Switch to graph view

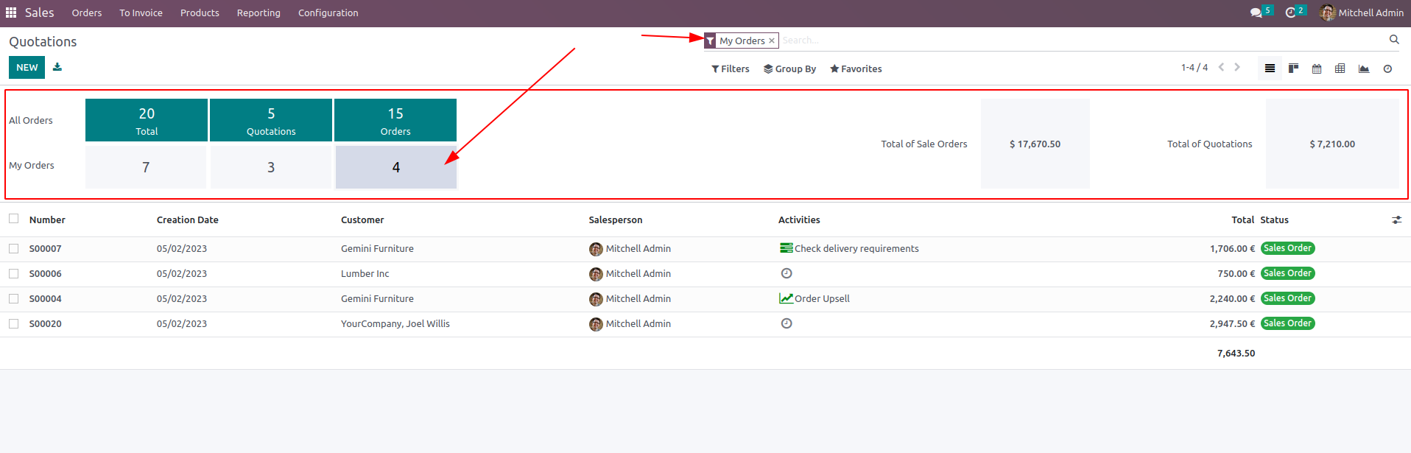click(1364, 69)
